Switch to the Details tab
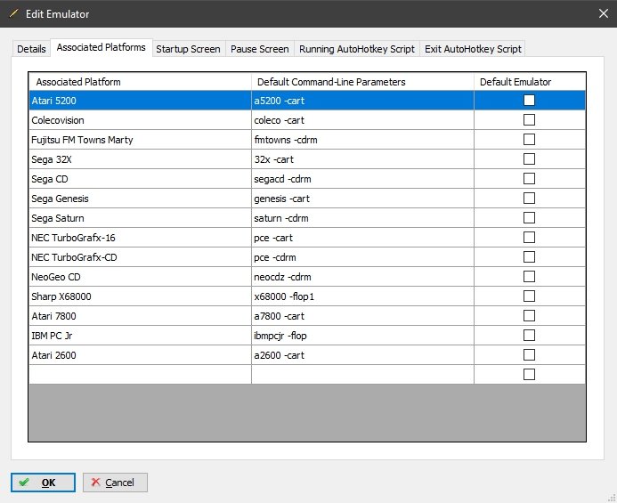This screenshot has height=503, width=617. pos(31,49)
